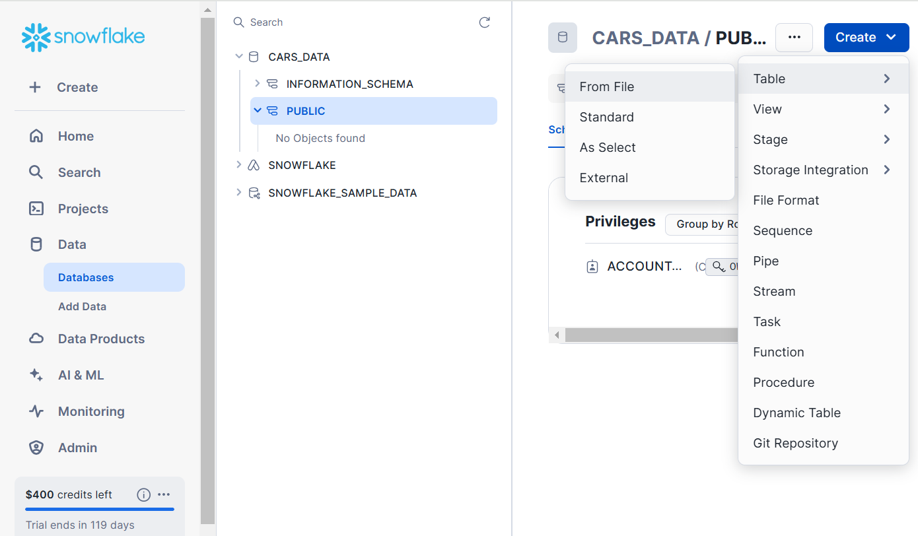Open the Group by Role dropdown

(x=701, y=224)
